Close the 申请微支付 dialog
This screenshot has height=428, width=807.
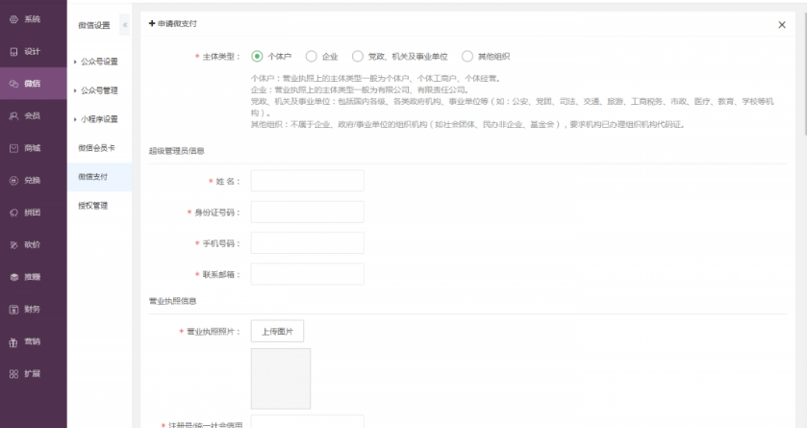(781, 25)
